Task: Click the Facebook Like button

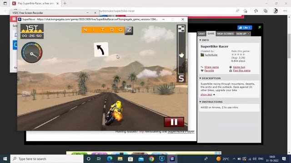Action: [x=245, y=28]
